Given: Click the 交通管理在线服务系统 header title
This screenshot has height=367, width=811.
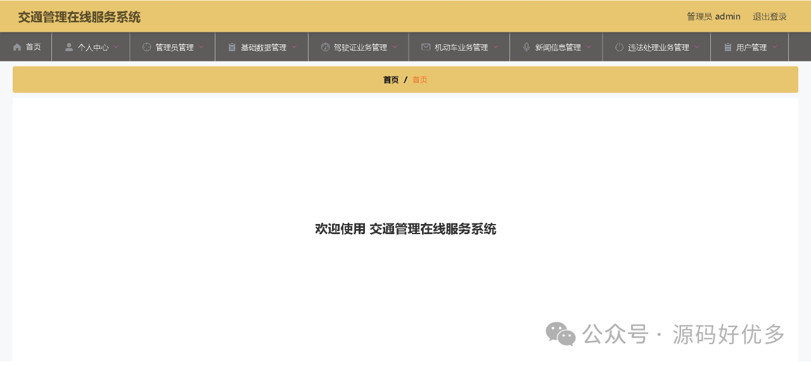Looking at the screenshot, I should (x=79, y=17).
